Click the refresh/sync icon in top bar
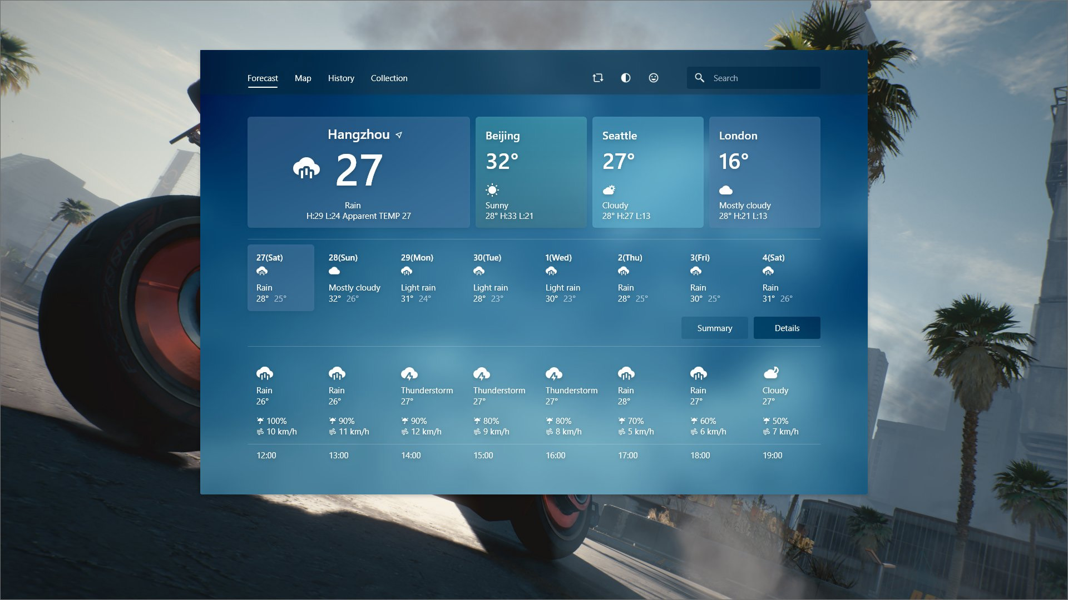Screen dimensions: 1068x600 [x=598, y=78]
